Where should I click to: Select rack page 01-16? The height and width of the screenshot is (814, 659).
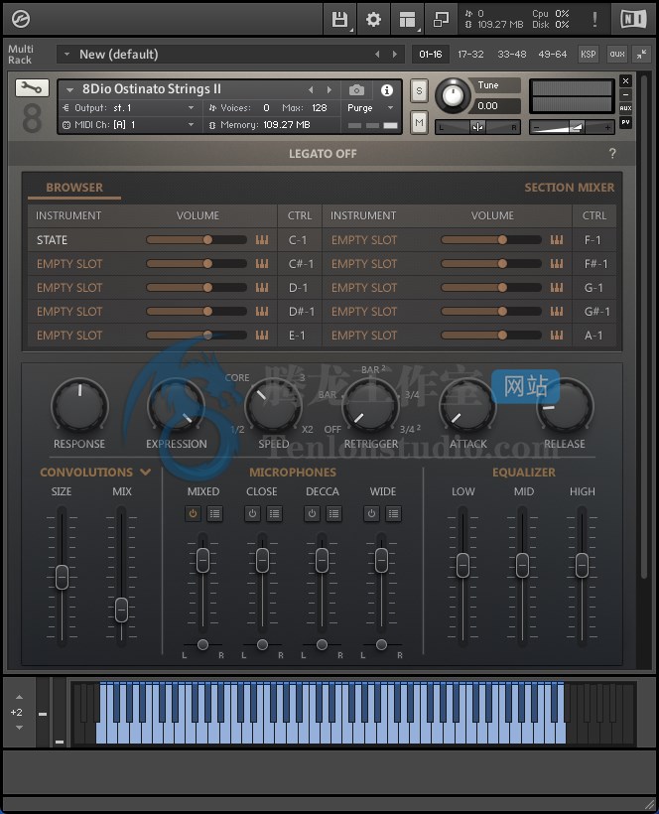[431, 54]
